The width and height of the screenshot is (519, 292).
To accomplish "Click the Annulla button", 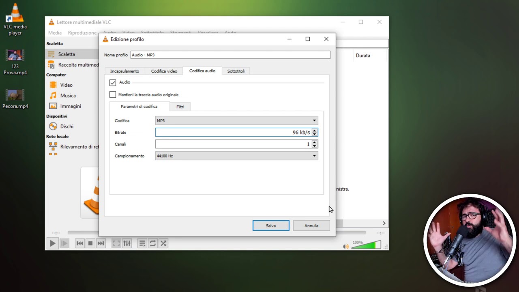I will click(x=311, y=225).
